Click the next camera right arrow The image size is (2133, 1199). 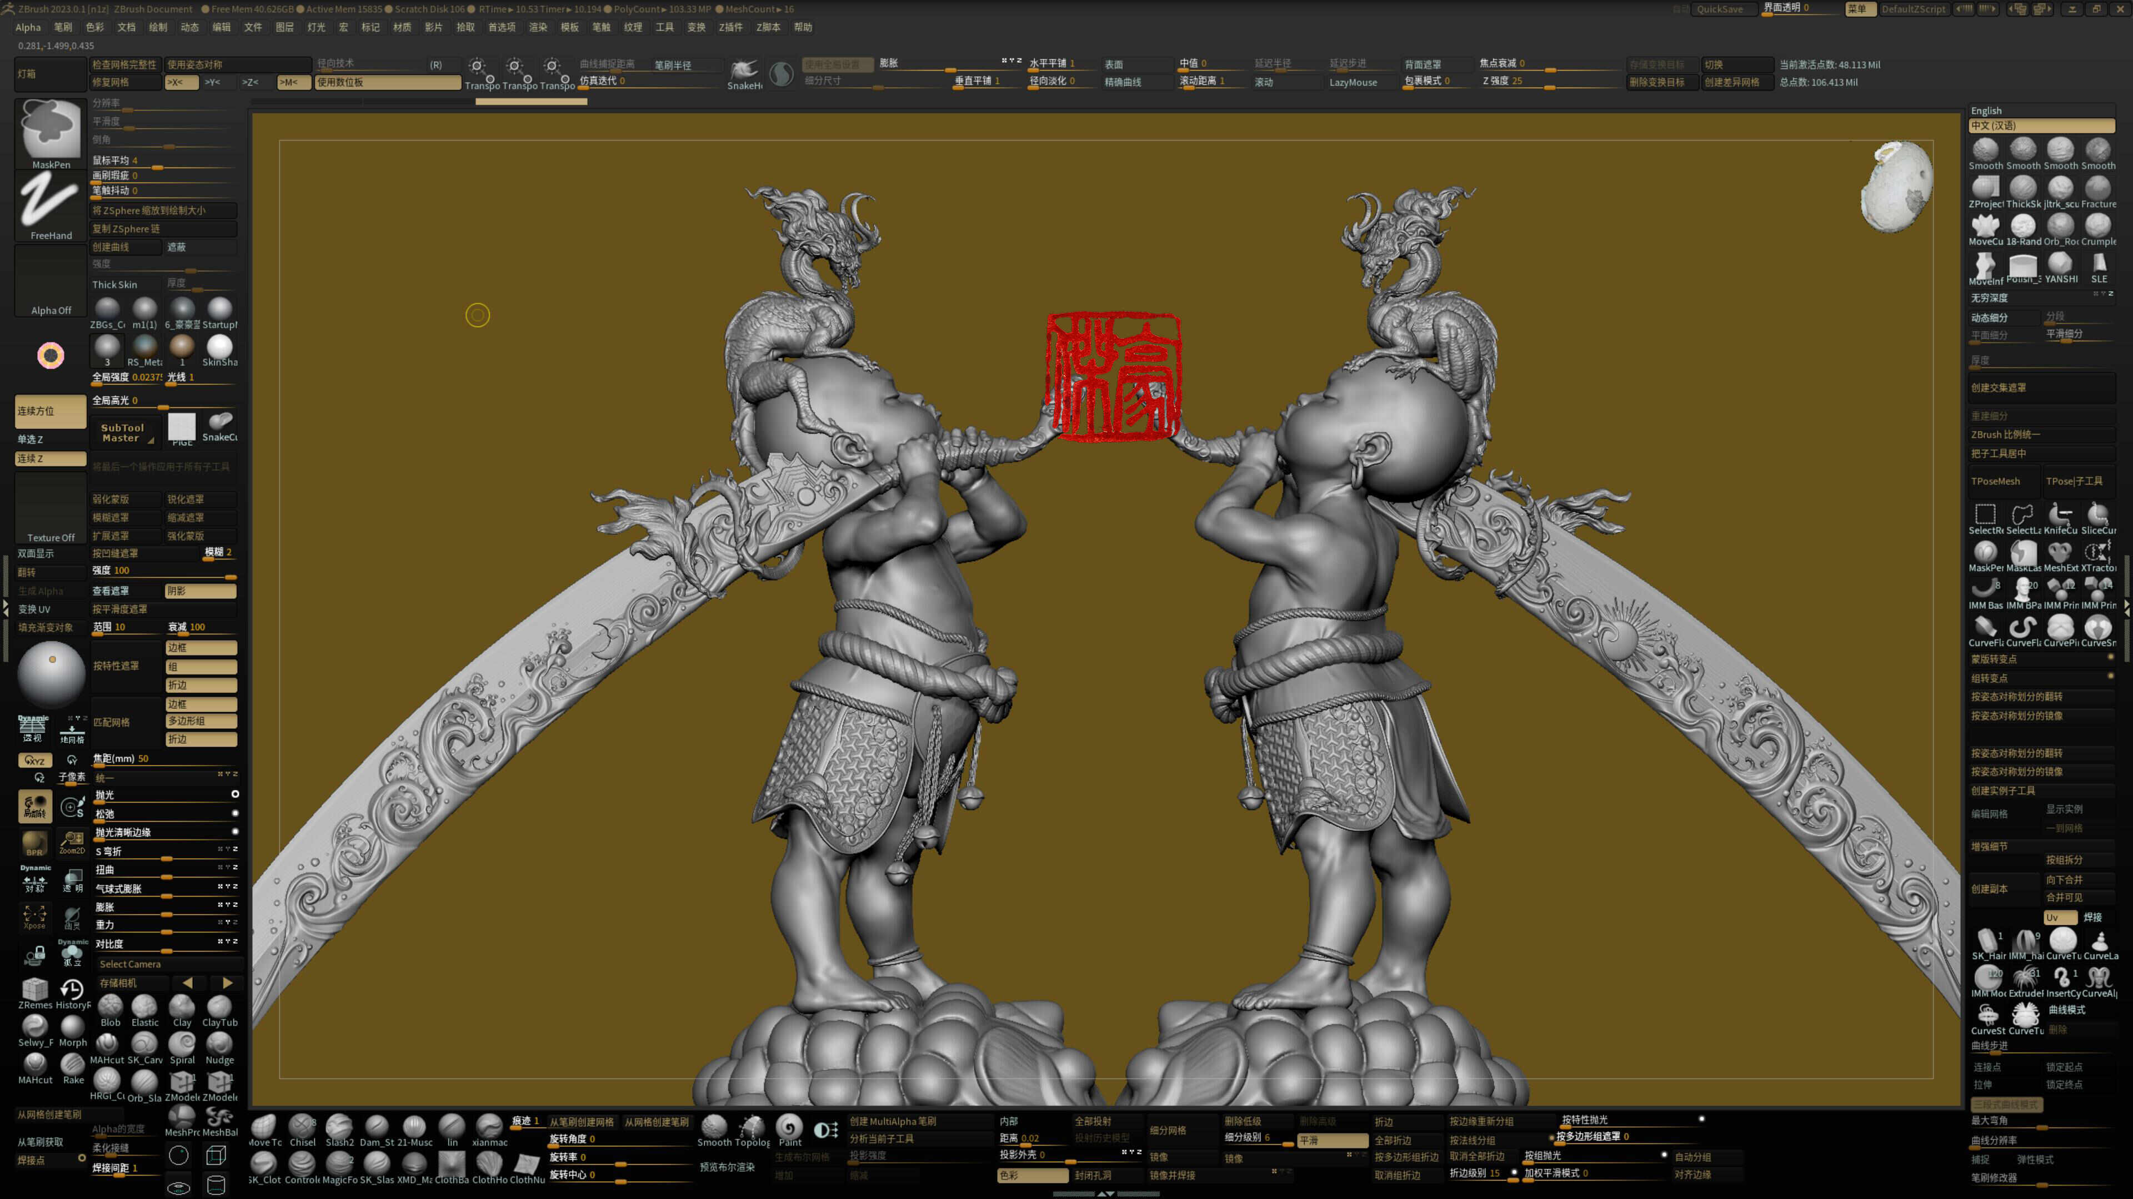click(227, 983)
